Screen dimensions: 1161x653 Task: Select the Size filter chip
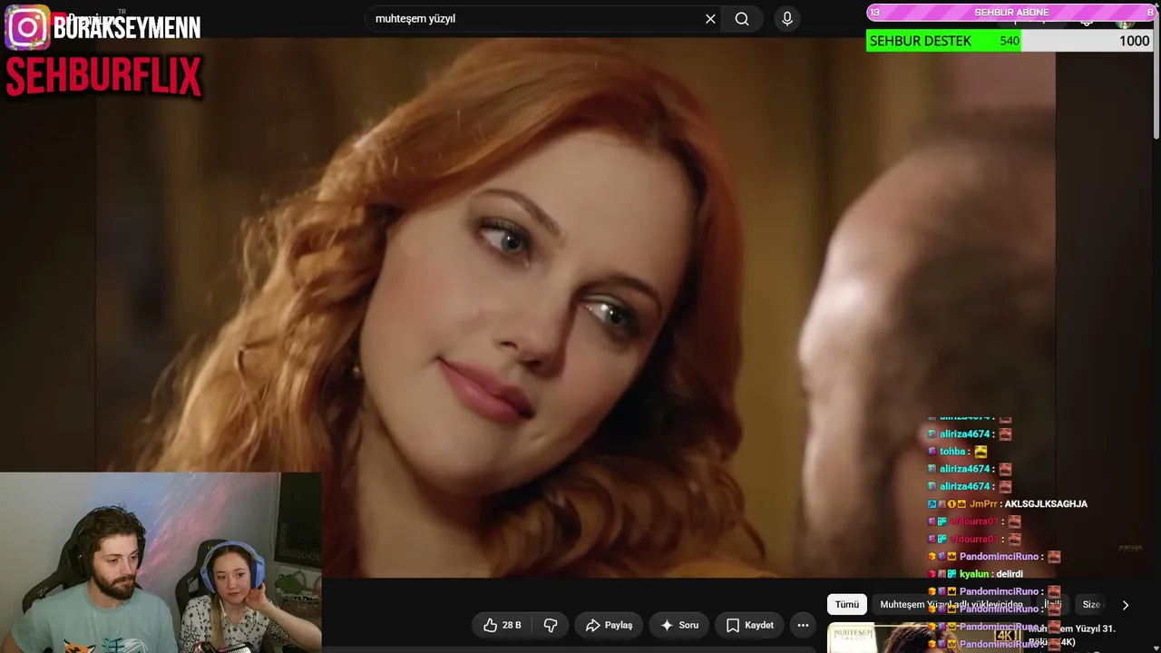tap(1091, 605)
